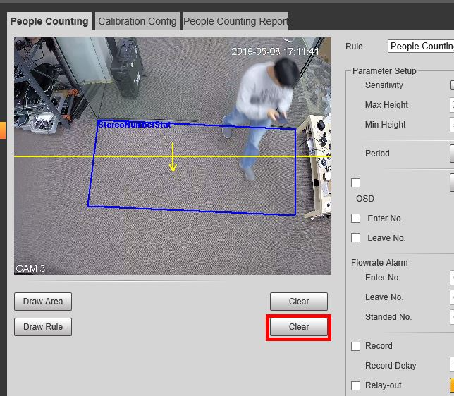
Task: Open the People Counting Report tab
Action: tap(236, 21)
